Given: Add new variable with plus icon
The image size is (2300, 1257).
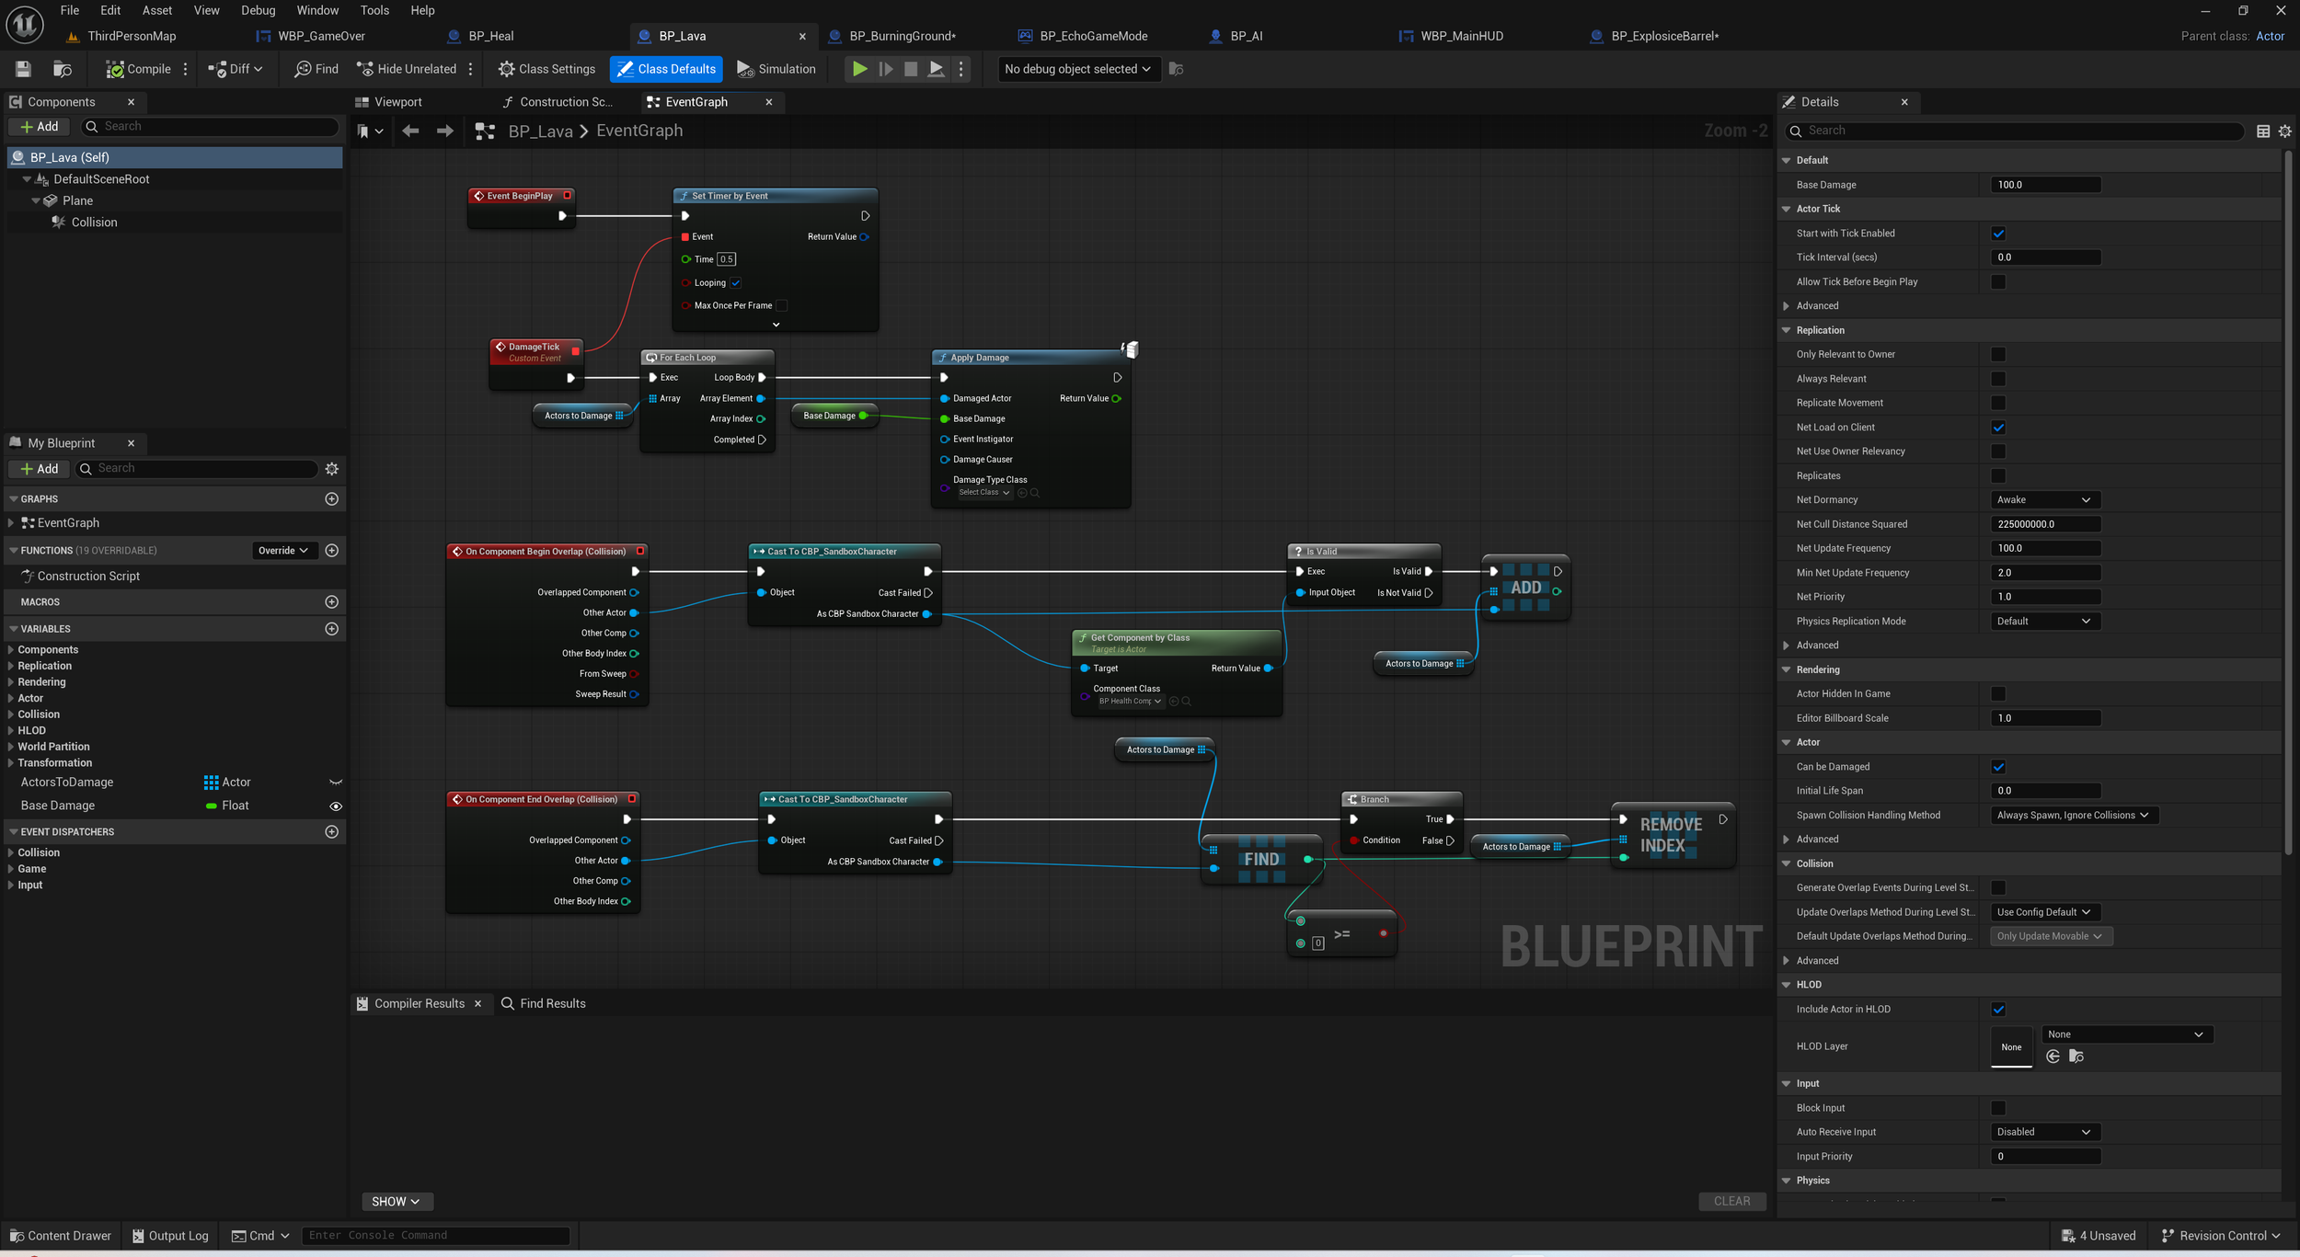Looking at the screenshot, I should (x=332, y=629).
